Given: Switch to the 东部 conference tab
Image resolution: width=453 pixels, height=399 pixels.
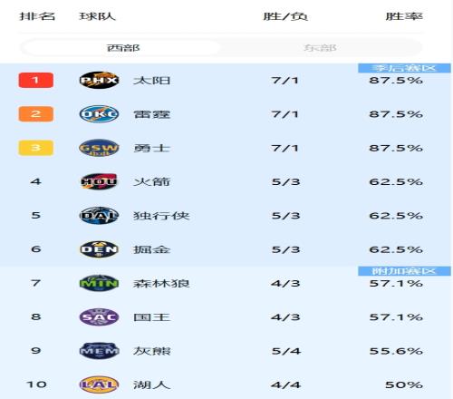Looking at the screenshot, I should click(x=320, y=48).
